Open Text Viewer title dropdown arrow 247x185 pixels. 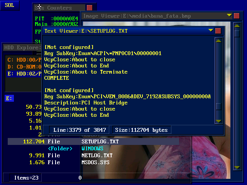(211, 30)
